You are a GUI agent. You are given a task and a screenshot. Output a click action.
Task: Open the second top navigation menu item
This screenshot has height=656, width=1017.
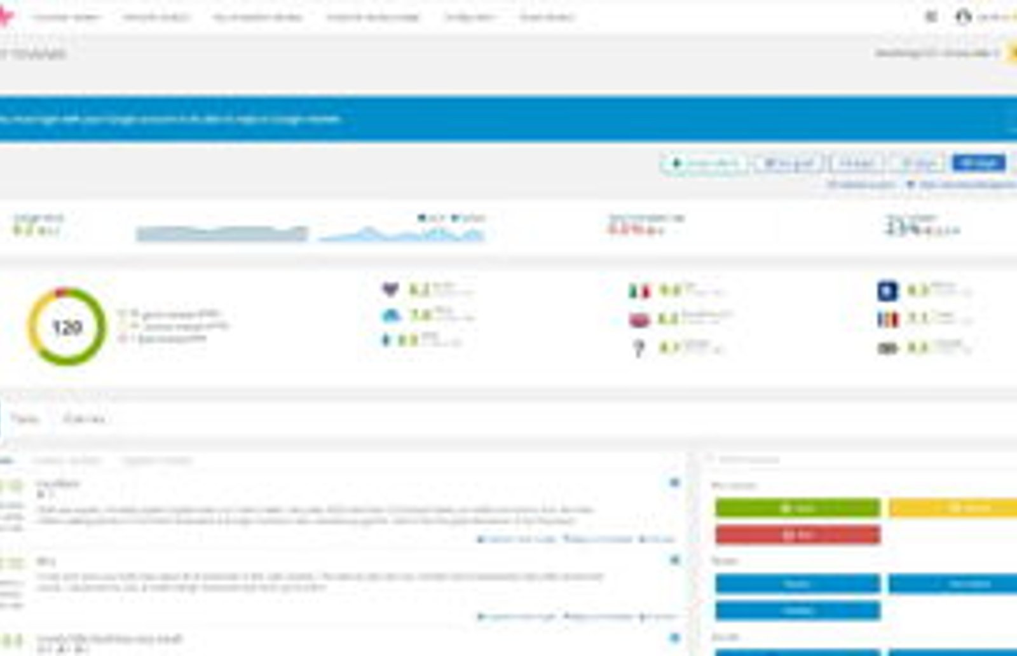pos(156,17)
